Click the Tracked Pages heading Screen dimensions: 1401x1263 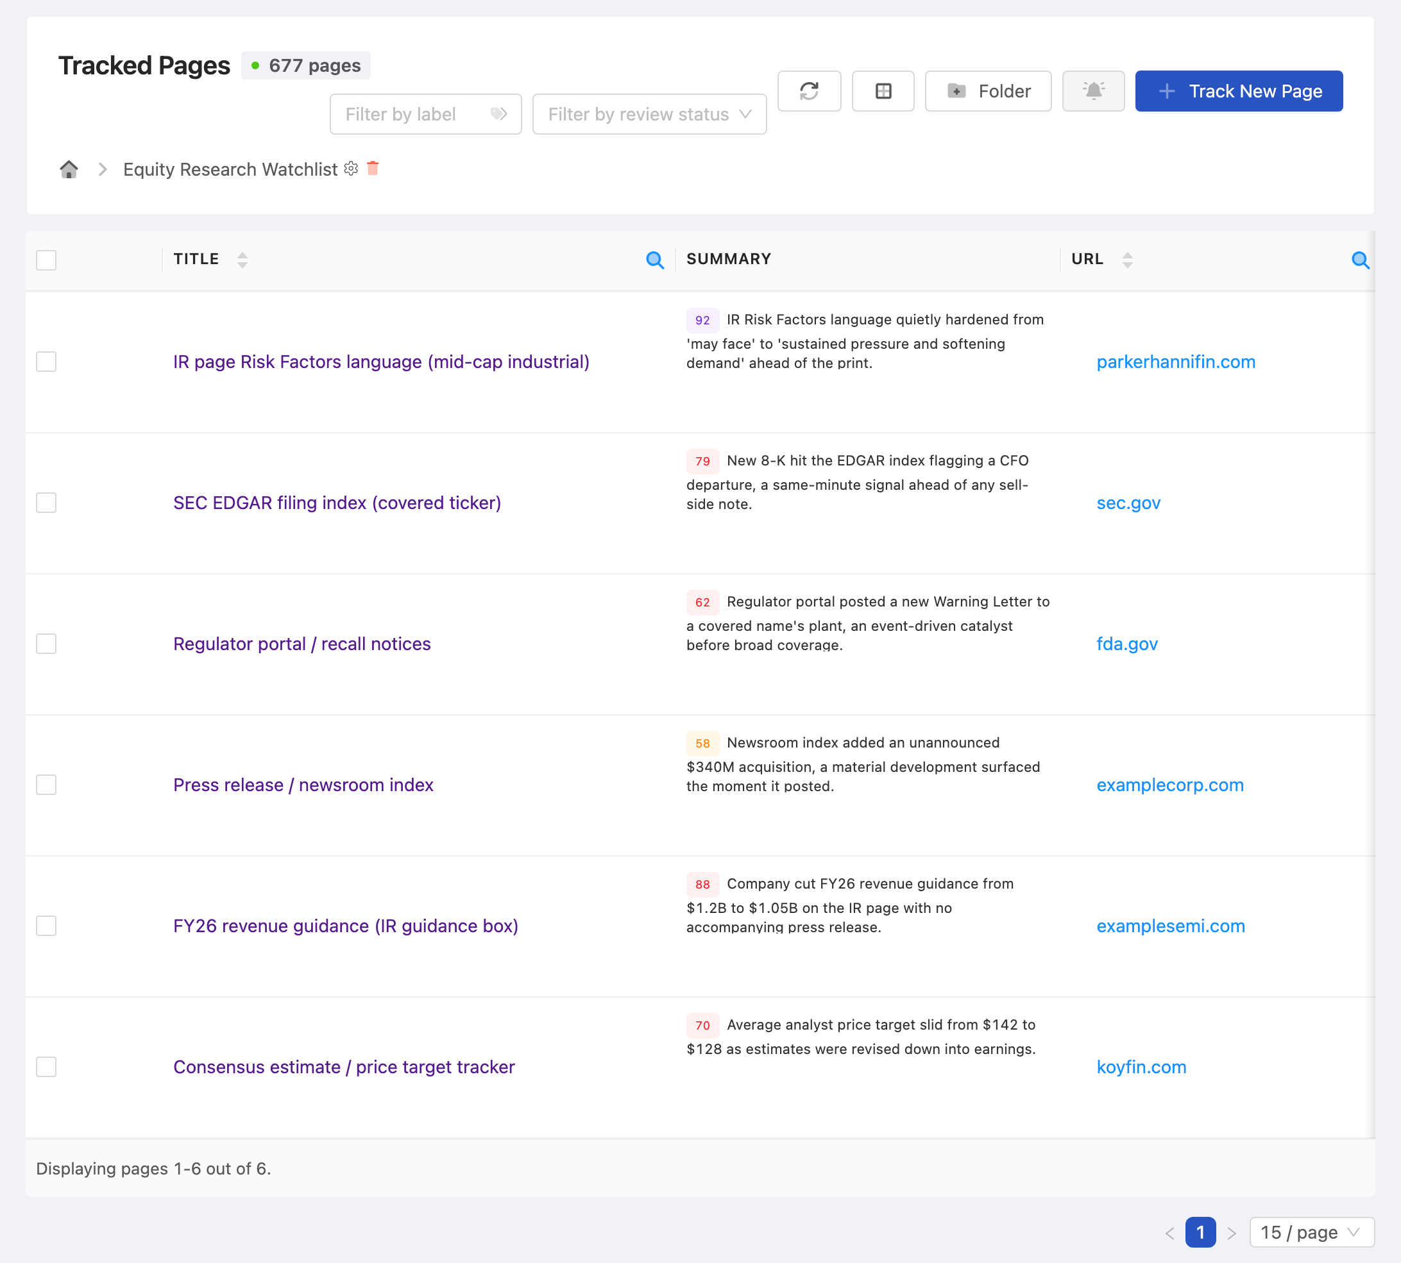click(x=144, y=65)
